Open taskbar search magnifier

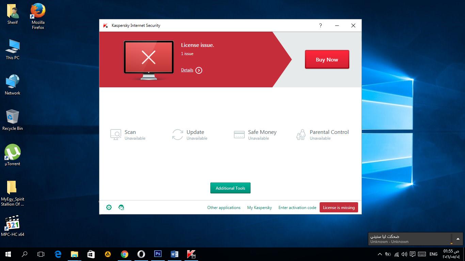[x=25, y=254]
